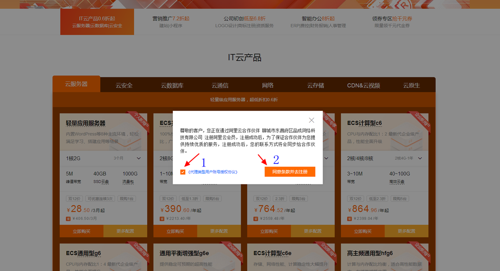Open the 网络 tab

click(268, 85)
